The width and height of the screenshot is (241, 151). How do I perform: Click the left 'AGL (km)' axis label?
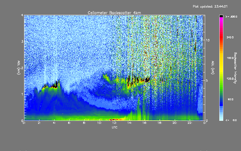(x=19, y=68)
